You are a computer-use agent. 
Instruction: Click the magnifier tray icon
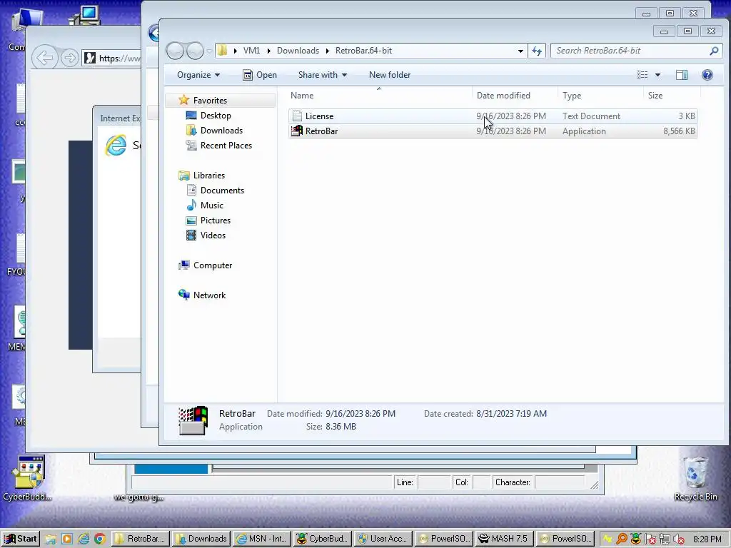(622, 539)
